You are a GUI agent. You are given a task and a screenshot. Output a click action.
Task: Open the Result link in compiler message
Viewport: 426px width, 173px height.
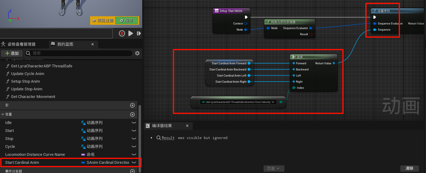click(168, 138)
